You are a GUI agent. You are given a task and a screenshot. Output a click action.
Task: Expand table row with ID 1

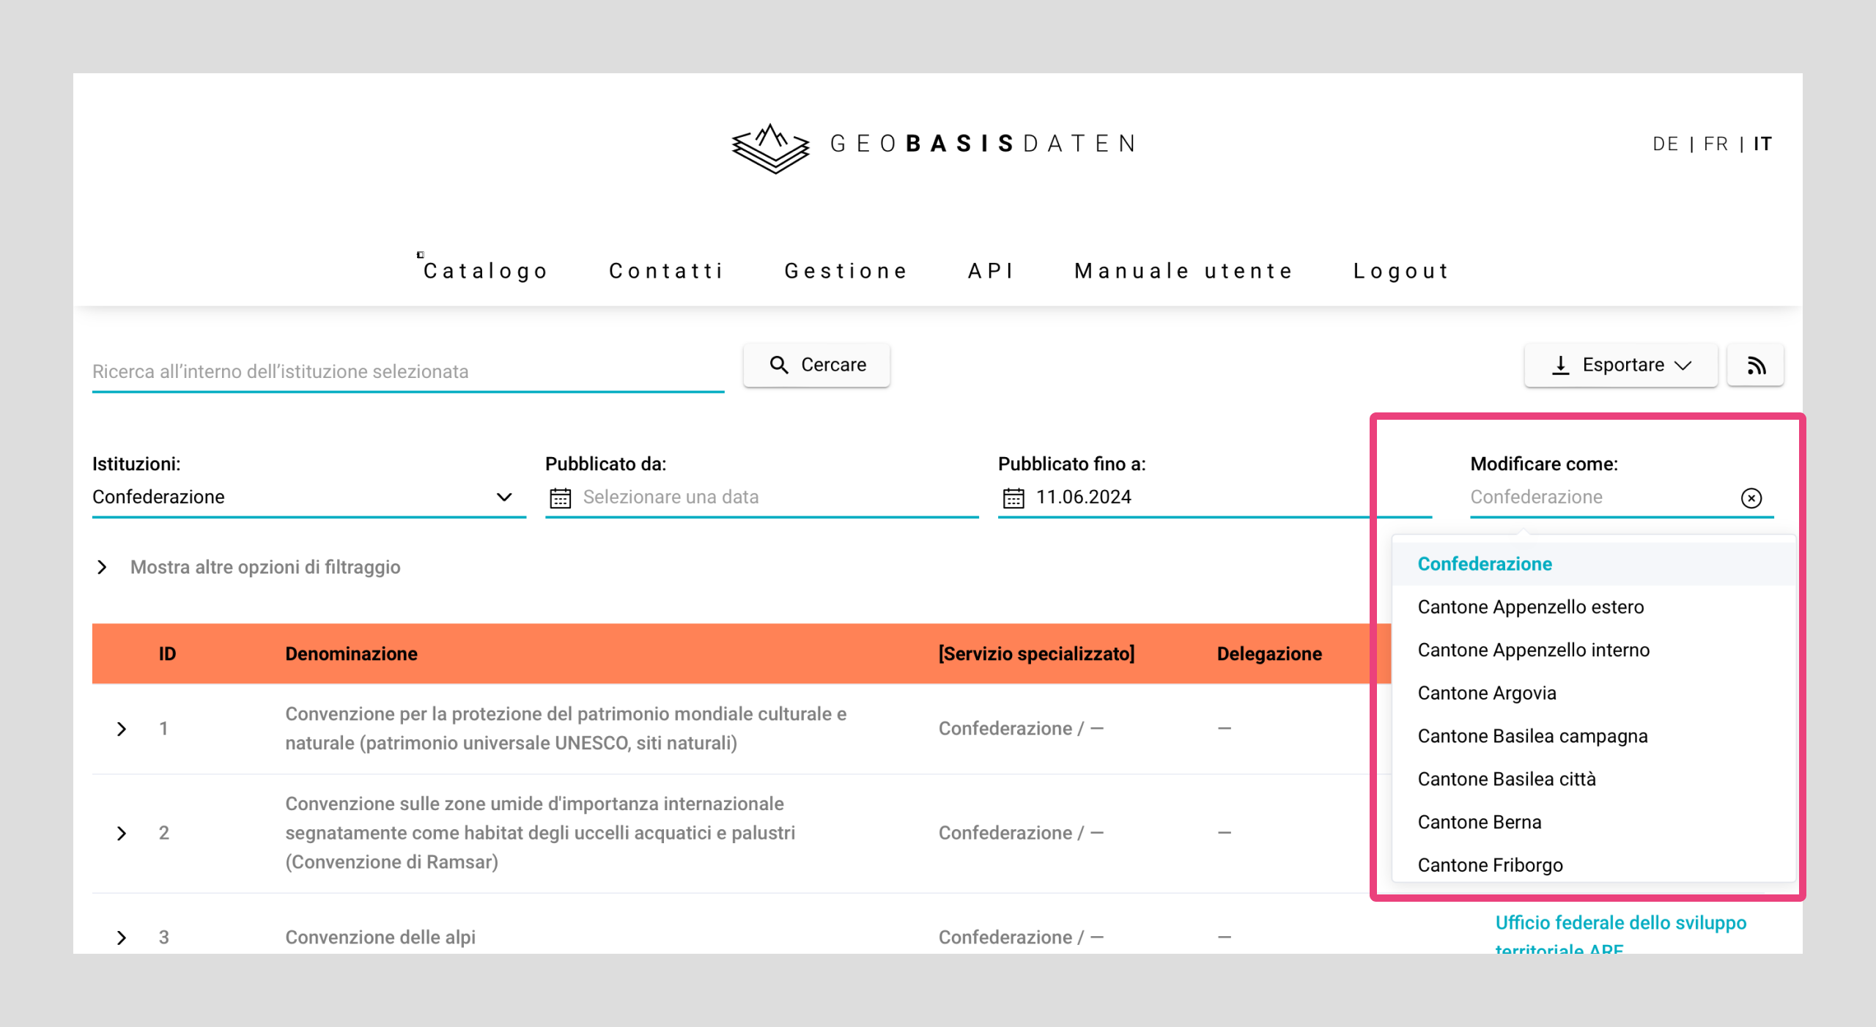tap(122, 729)
